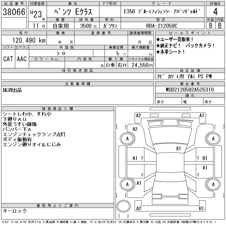Image resolution: width=226 pixels, height=226 pixels.
Task: Click the seating capacity 5 人
Action: click(121, 54)
